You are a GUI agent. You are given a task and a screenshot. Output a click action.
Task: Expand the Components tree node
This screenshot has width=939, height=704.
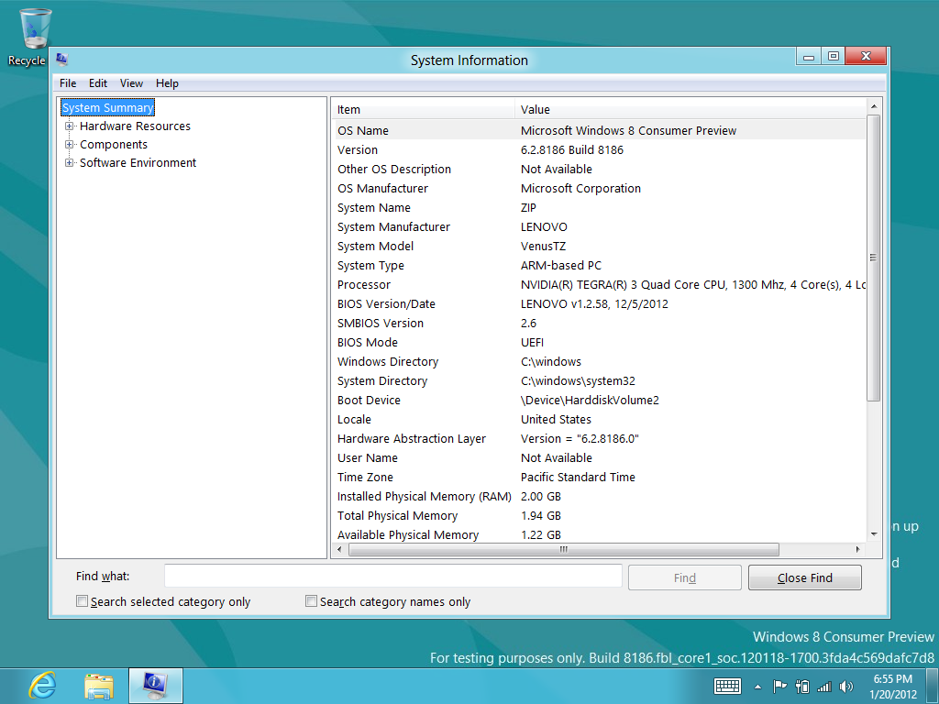point(70,145)
